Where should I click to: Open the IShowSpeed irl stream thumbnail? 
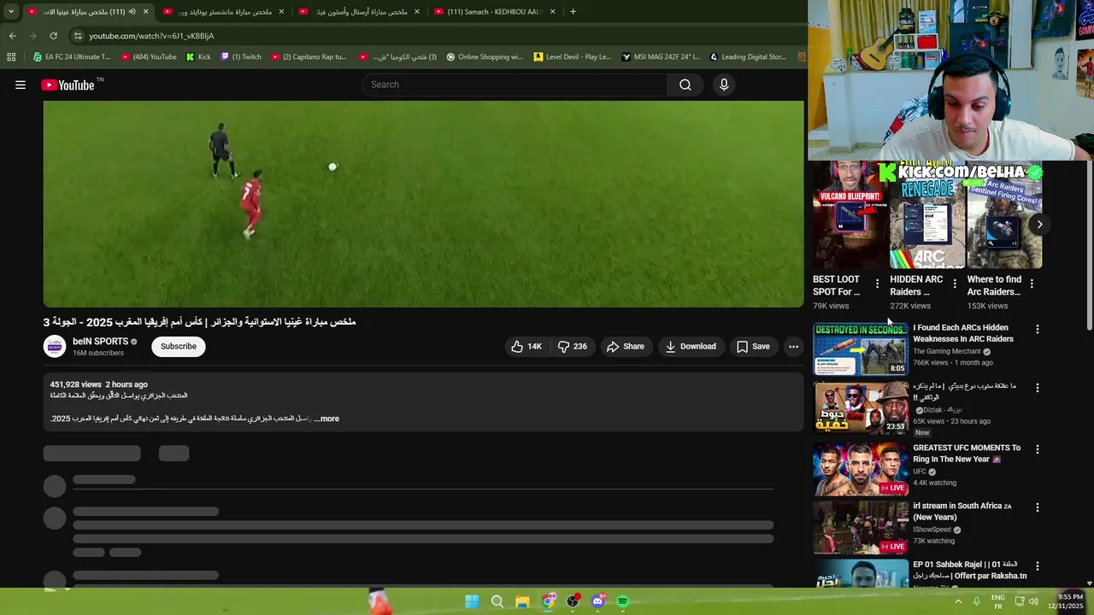(861, 527)
